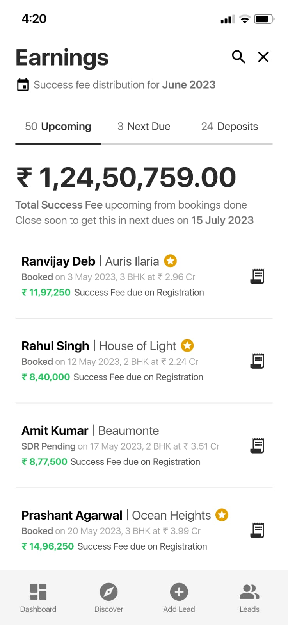The image size is (288, 625).
Task: Open Leads in bottom navigation
Action: 249,598
